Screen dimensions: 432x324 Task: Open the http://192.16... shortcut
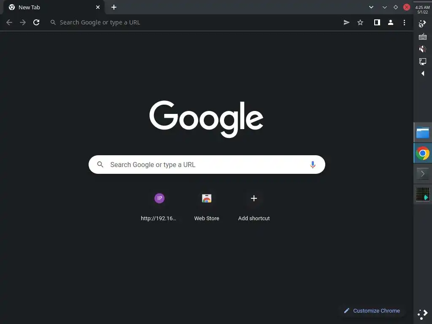click(x=159, y=206)
